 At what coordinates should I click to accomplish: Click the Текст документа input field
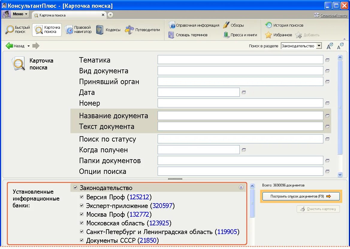point(240,126)
